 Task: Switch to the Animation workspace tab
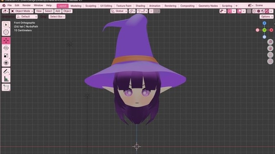[155, 6]
